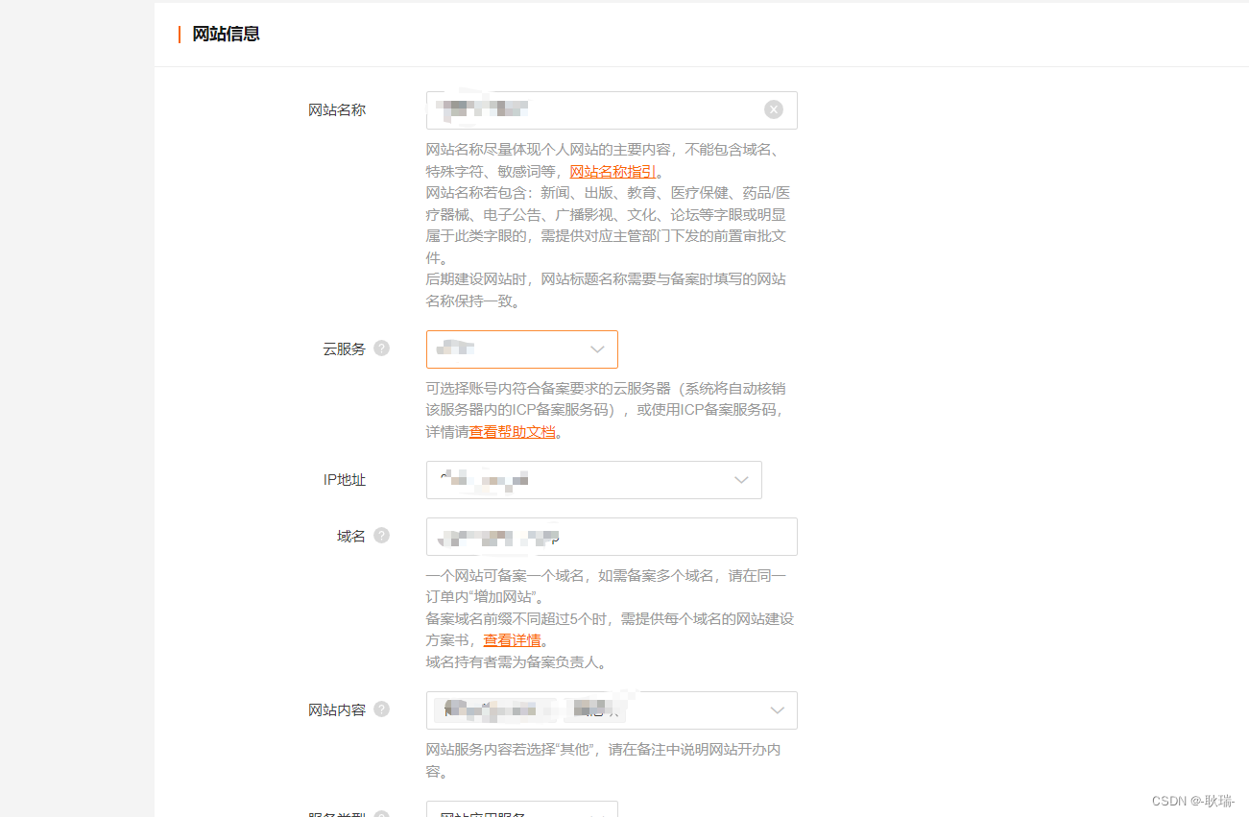Open the help icon beside 网站内容
This screenshot has height=817, width=1249.
pos(381,709)
